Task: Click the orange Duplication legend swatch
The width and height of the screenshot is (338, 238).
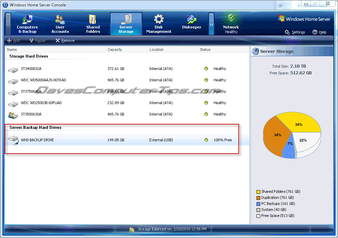Action: (258, 198)
